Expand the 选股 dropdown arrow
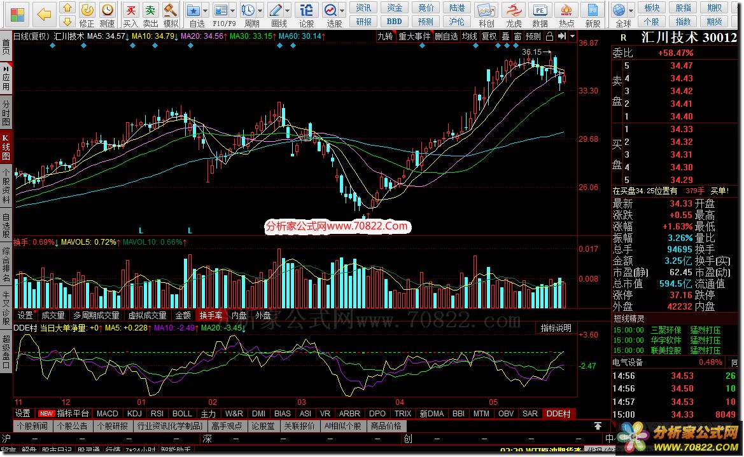The image size is (744, 457). (342, 10)
